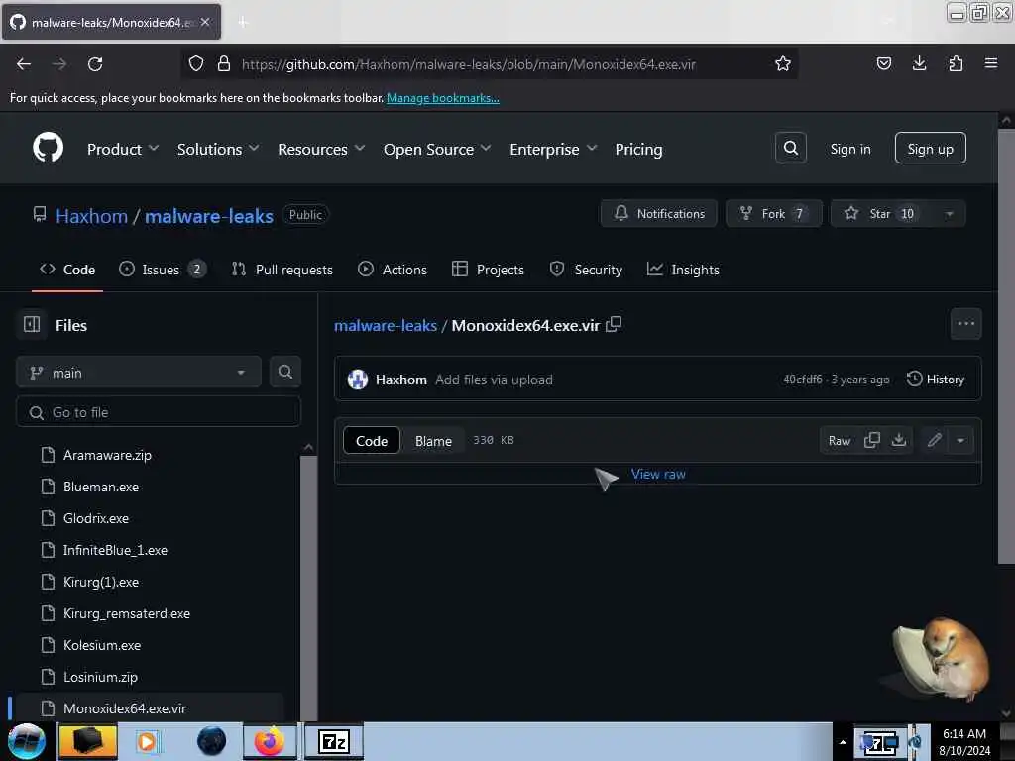Open Haxhom owner link in repo title
This screenshot has height=761, width=1015.
91,215
